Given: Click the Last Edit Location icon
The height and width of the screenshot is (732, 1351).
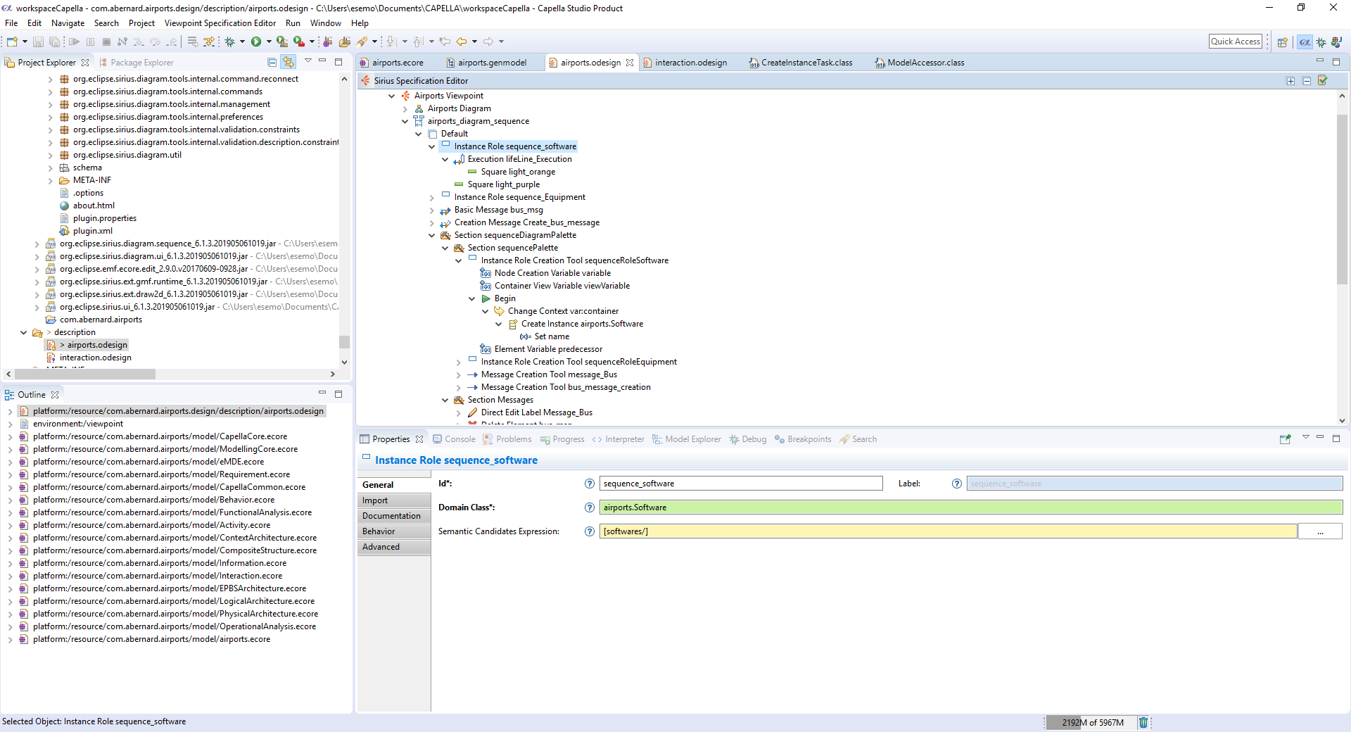Looking at the screenshot, I should pos(445,42).
